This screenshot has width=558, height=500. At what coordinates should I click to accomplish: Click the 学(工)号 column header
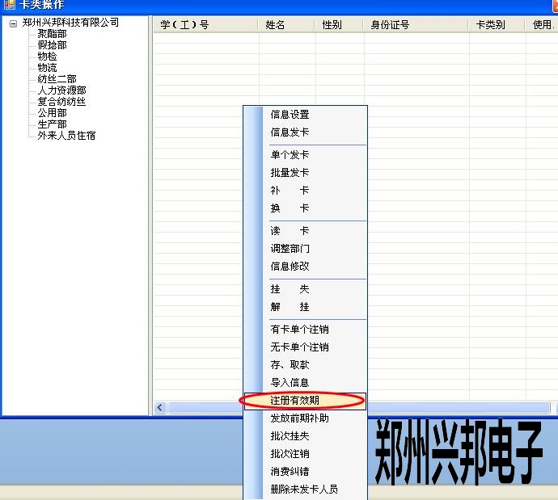(184, 25)
